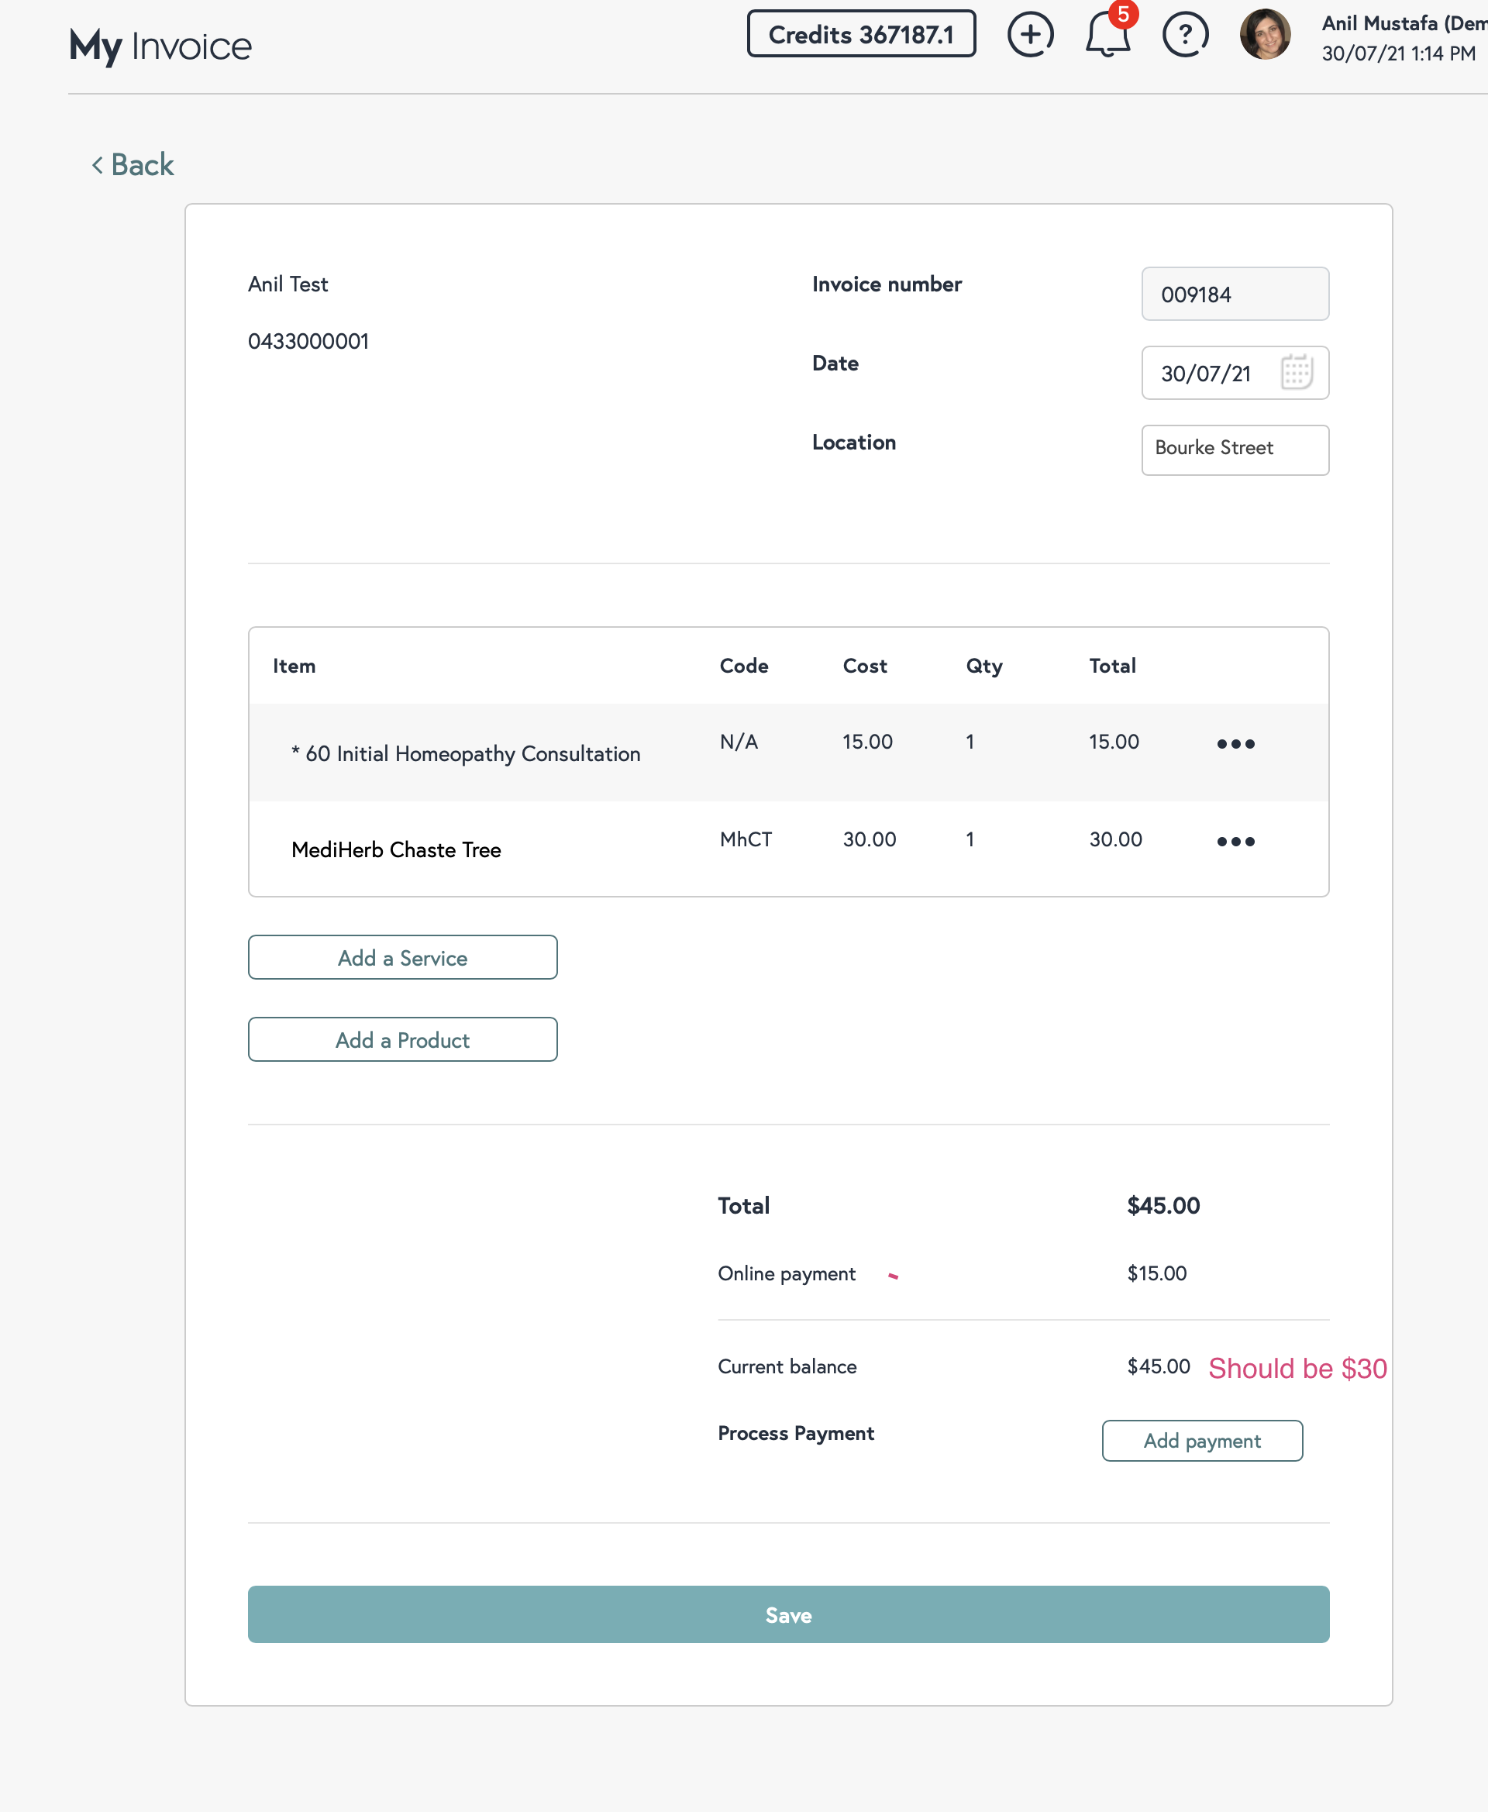Click Add a Service button

(x=402, y=957)
